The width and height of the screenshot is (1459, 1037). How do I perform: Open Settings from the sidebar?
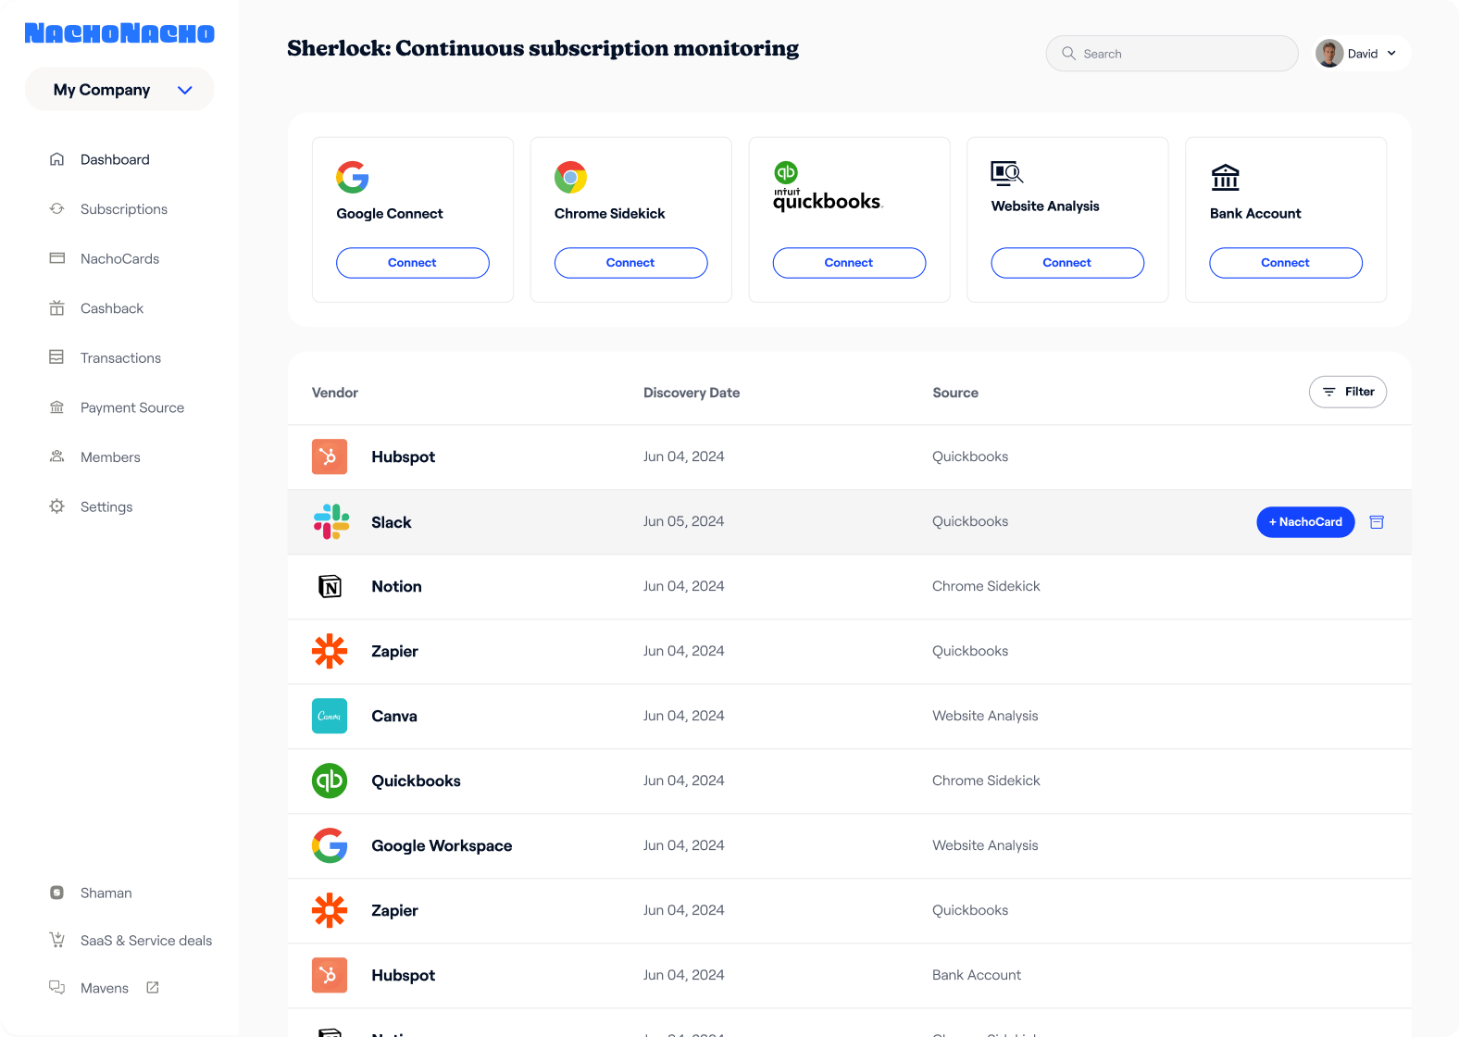pos(106,507)
